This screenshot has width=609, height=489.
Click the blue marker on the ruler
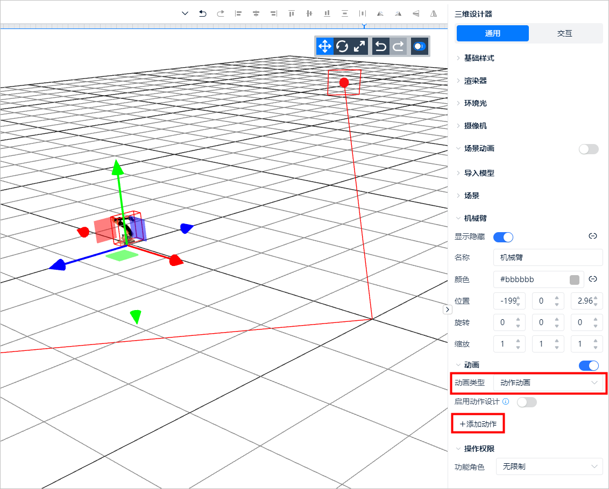pyautogui.click(x=364, y=25)
